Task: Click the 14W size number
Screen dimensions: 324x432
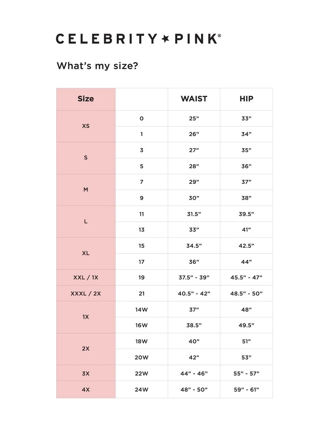Action: point(141,309)
